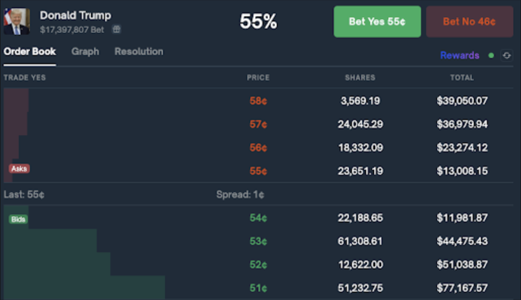Click the 53¢ bid price level
This screenshot has height=300, width=521.
(x=258, y=241)
